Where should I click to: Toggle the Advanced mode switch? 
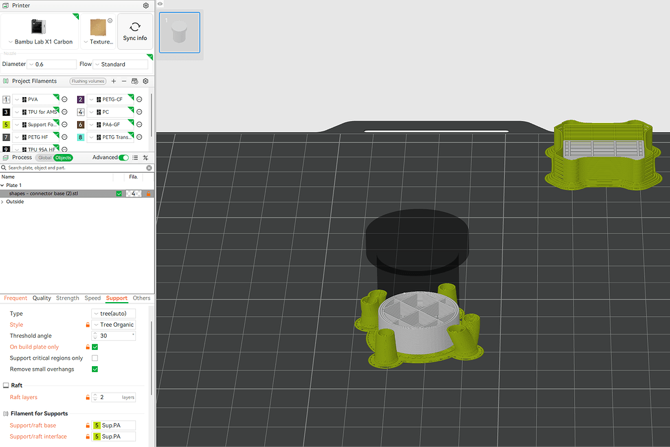(x=124, y=158)
